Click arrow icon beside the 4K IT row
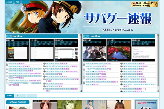Image resolution: width=164 pixels, height=109 pixels. coord(84,63)
